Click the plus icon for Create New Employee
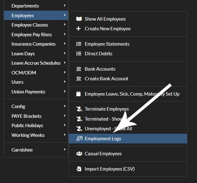The width and height of the screenshot is (197, 183). tap(78, 29)
